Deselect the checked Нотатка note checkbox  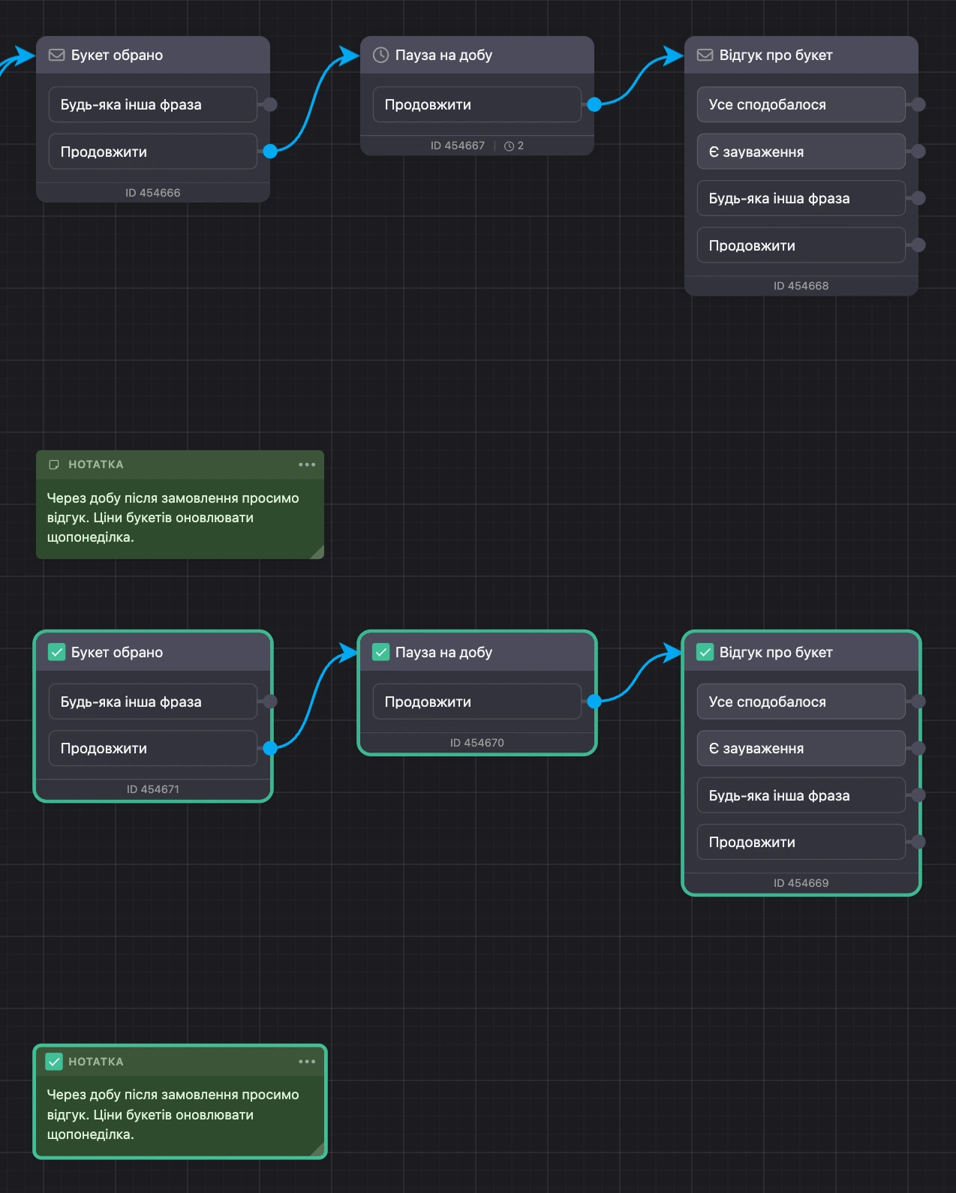pos(54,1062)
